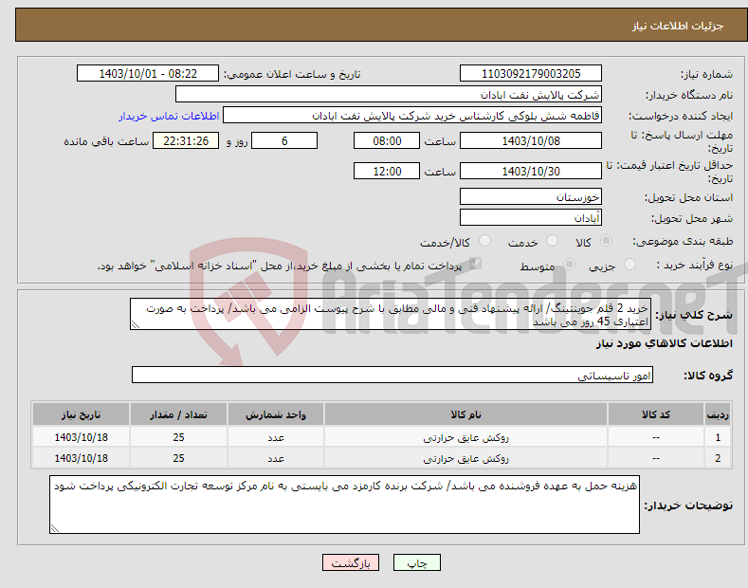Click price validity date 1403/10/30 field

pos(531,171)
